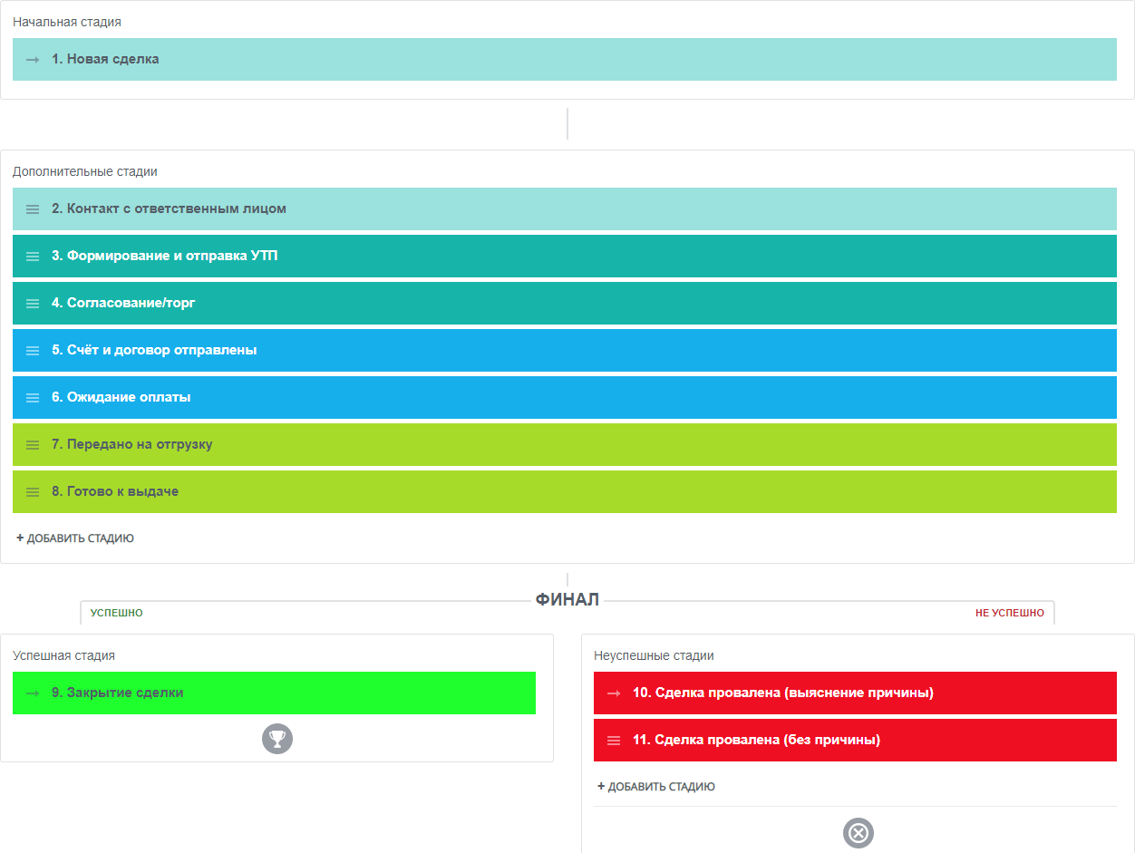Click drag handle on Формирование и отправка УТП

tap(33, 257)
